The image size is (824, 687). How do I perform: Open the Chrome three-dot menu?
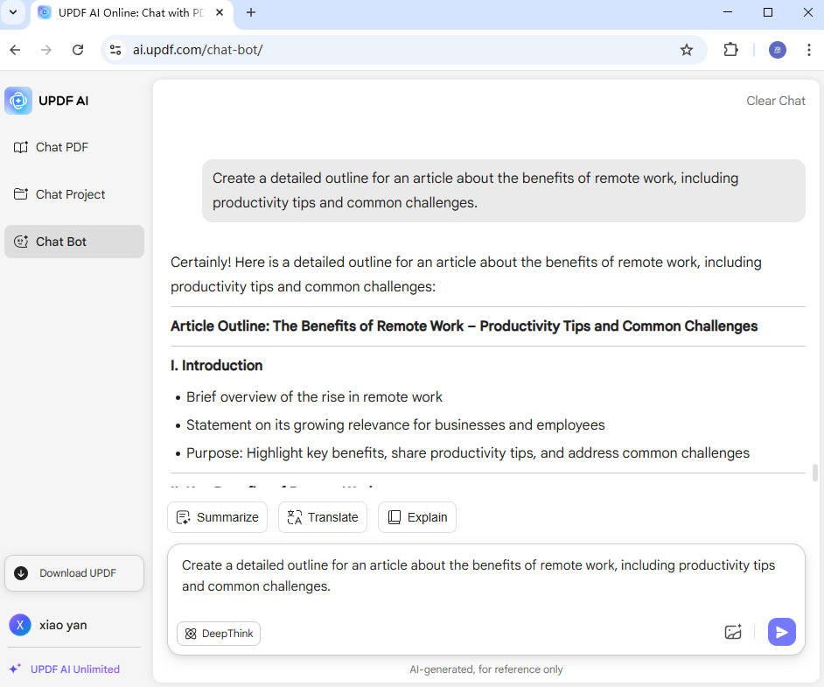click(809, 50)
